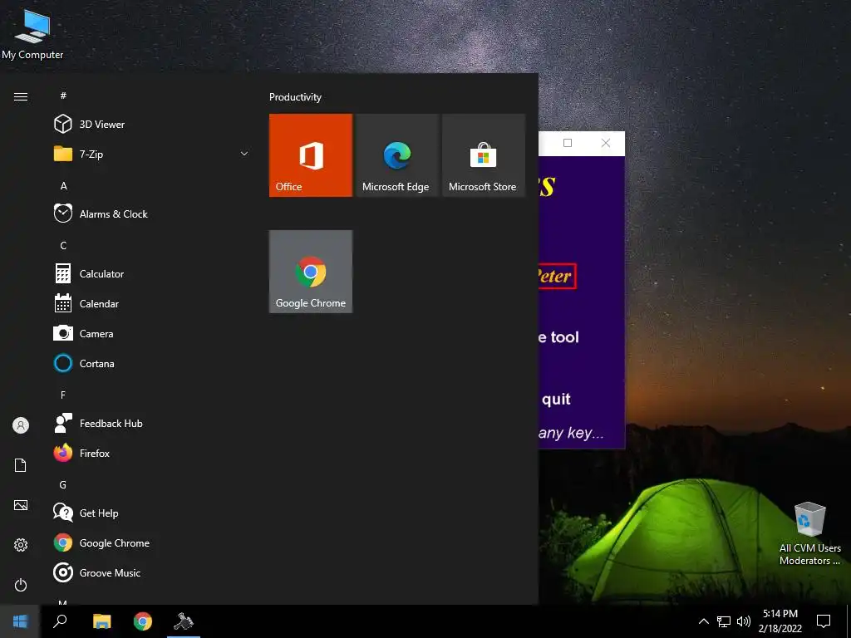Expand the 7-Zip folder chevron

click(x=244, y=154)
